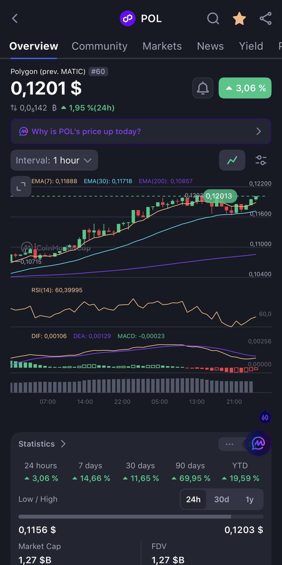
Task: Tap the 7 days 14,66 % stat
Action: coord(91,472)
